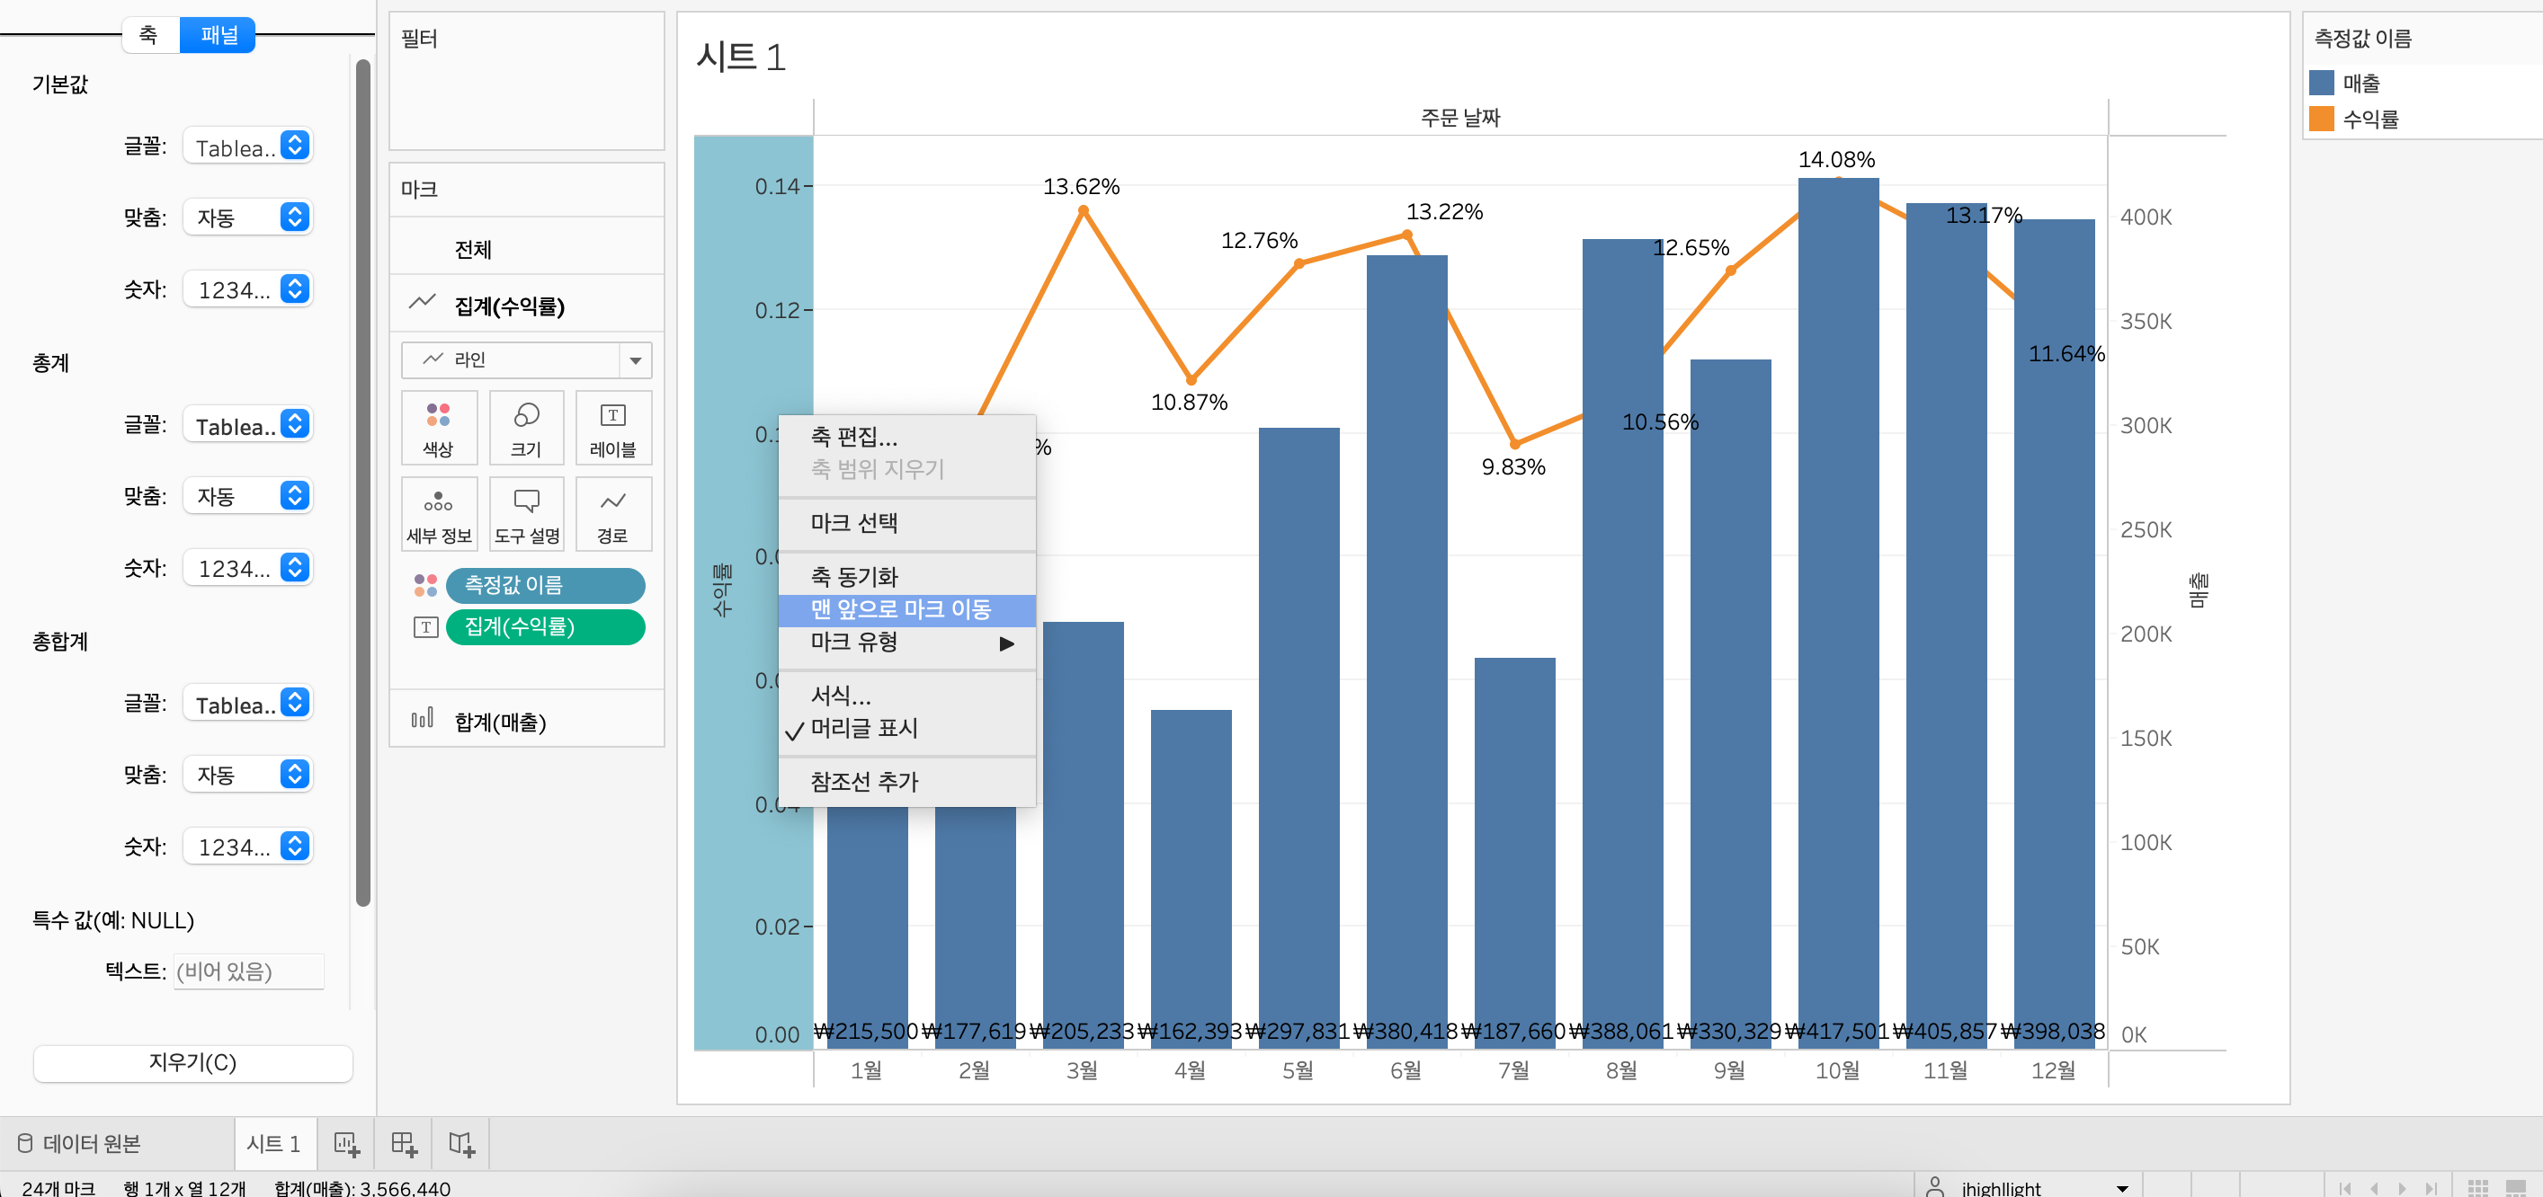Viewport: 2543px width, 1197px height.
Task: Choose 맨 앞으로 마크 이동 menu item
Action: coord(900,610)
